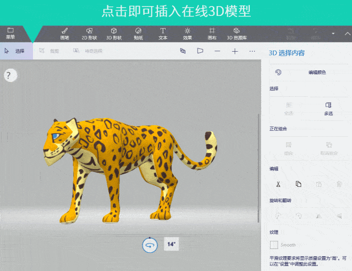Open the three-dots more options

252,51
